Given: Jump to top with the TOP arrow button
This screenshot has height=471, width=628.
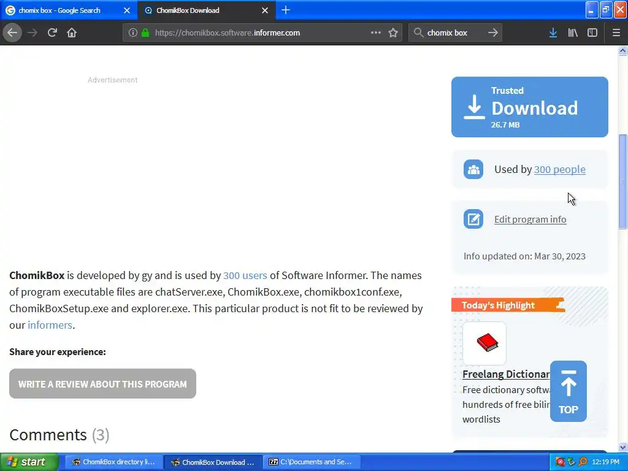Looking at the screenshot, I should pyautogui.click(x=568, y=391).
